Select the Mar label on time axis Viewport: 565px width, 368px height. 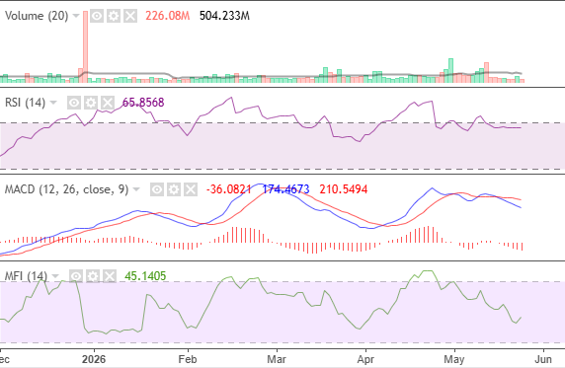coord(277,359)
